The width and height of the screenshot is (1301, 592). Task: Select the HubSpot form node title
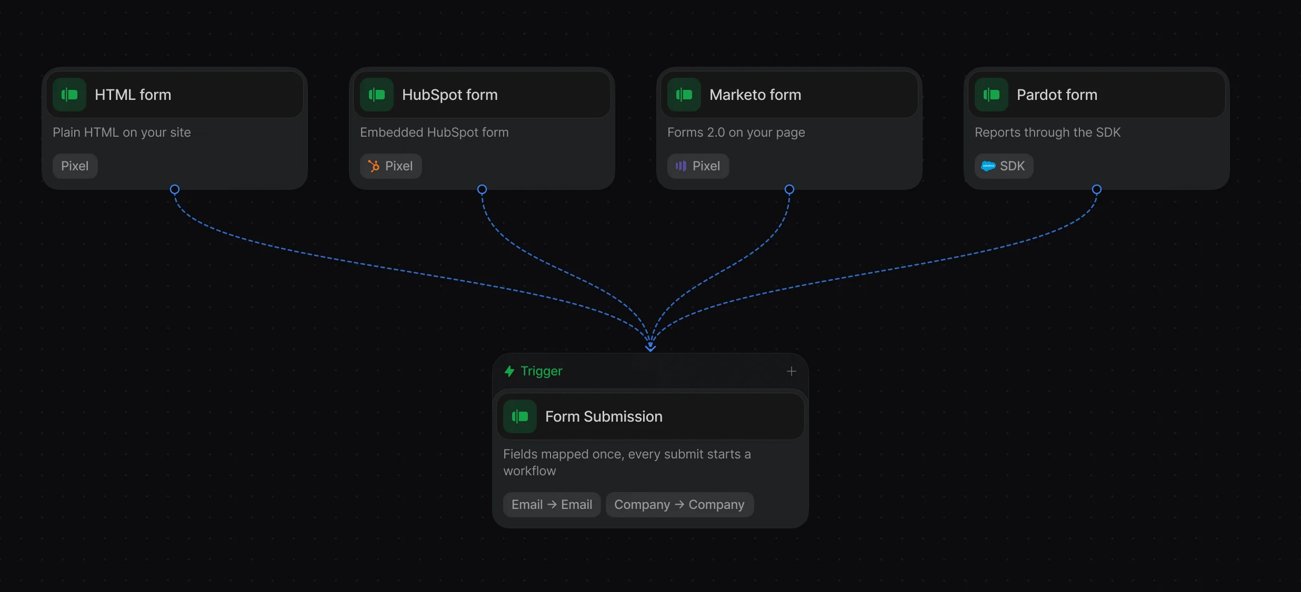(x=450, y=95)
